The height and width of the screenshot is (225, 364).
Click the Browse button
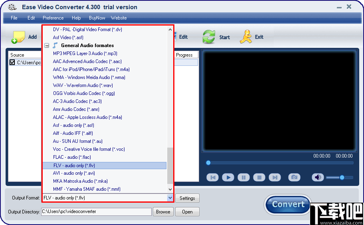click(x=163, y=212)
